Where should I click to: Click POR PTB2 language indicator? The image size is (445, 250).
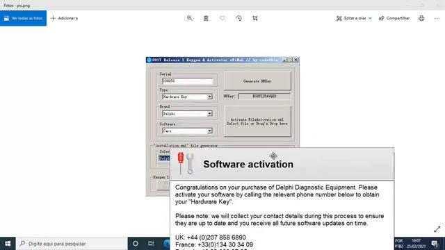[x=399, y=244]
